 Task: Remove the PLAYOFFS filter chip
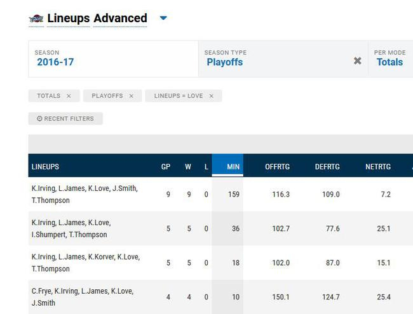(x=131, y=96)
